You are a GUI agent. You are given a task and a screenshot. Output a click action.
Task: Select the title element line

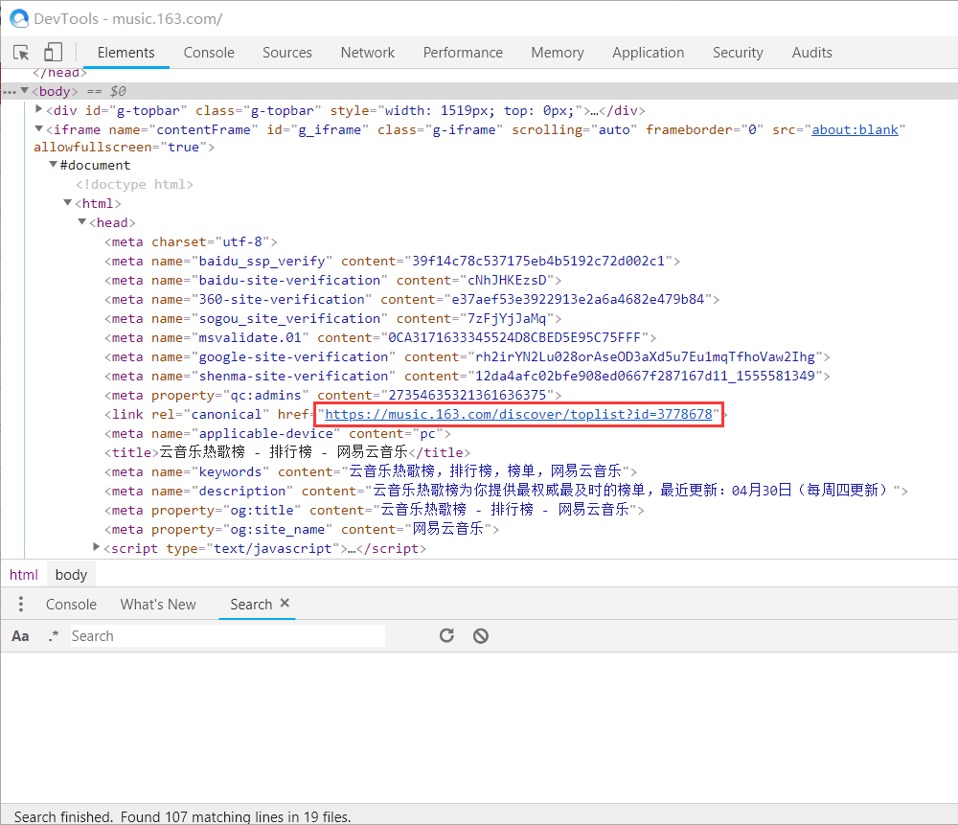click(x=287, y=452)
